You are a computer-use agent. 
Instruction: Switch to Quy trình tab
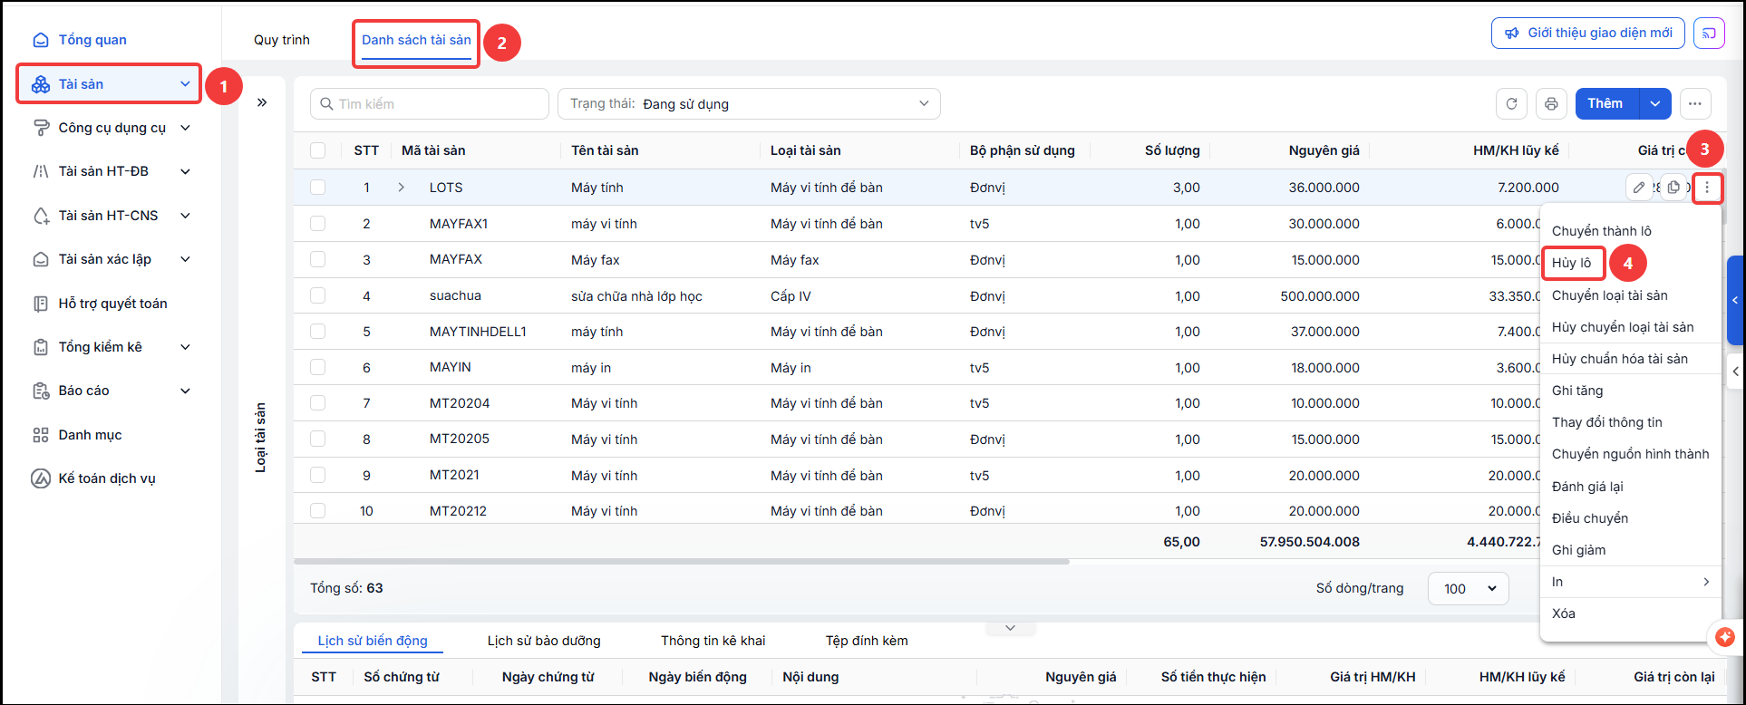(x=282, y=40)
